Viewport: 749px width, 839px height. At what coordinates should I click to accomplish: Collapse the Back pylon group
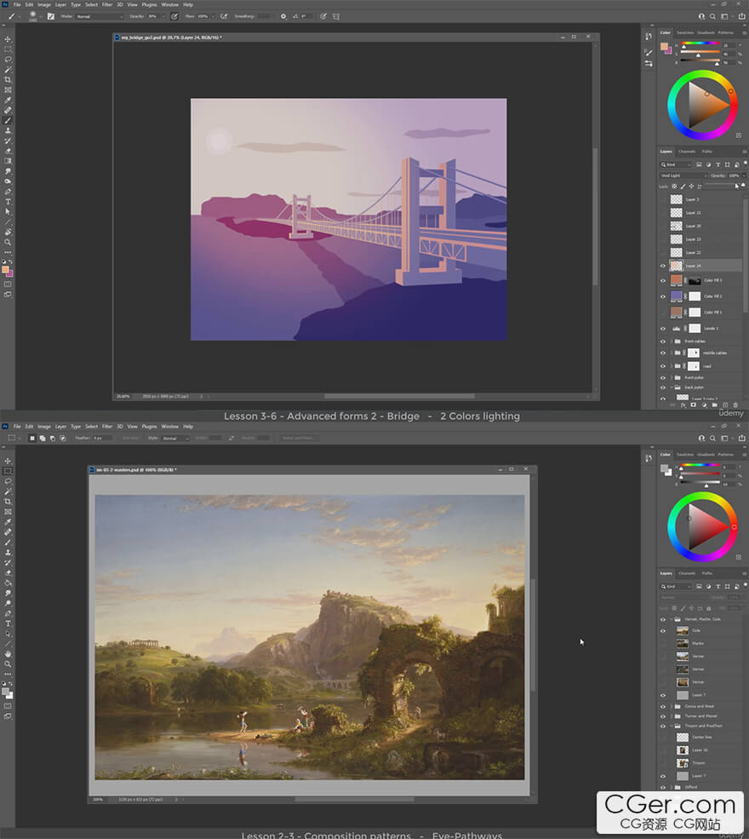click(672, 388)
